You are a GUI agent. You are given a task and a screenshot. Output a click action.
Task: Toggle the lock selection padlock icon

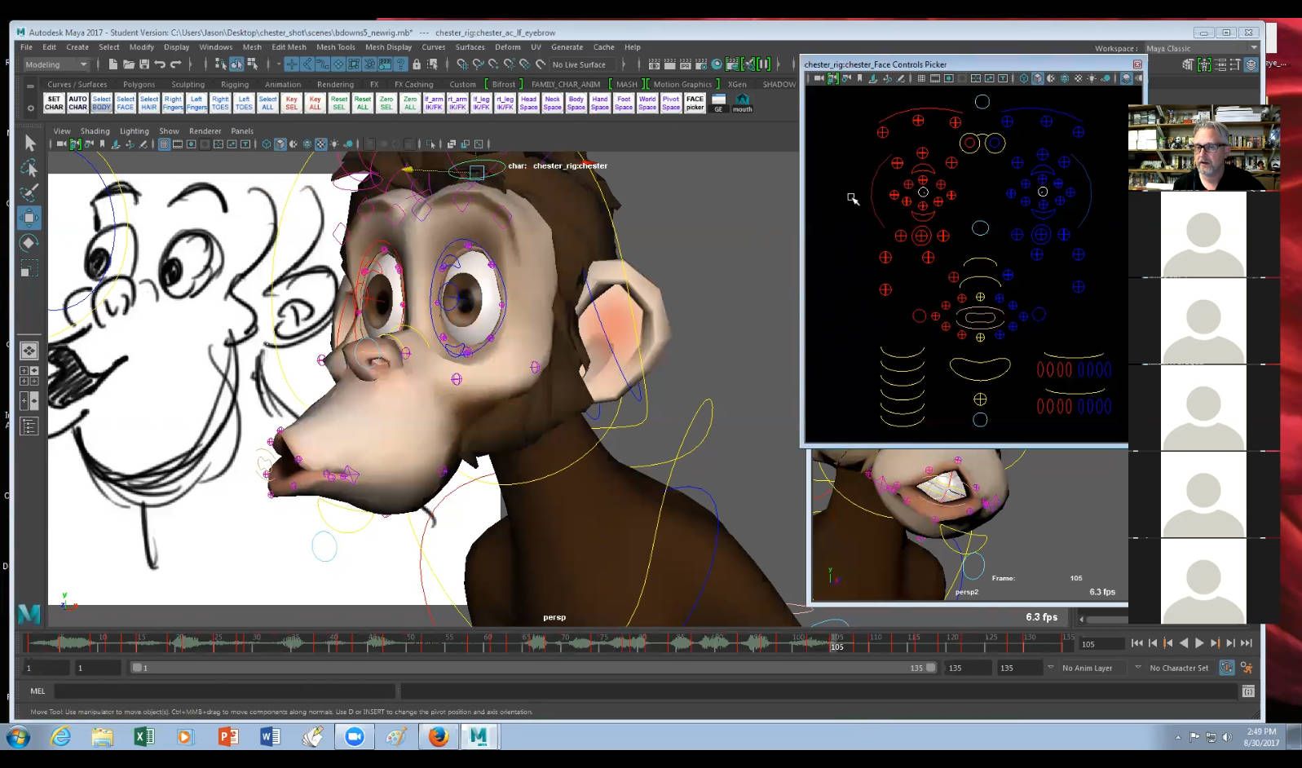tap(417, 64)
